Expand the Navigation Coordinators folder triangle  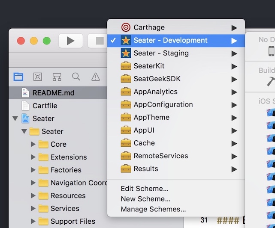33,183
